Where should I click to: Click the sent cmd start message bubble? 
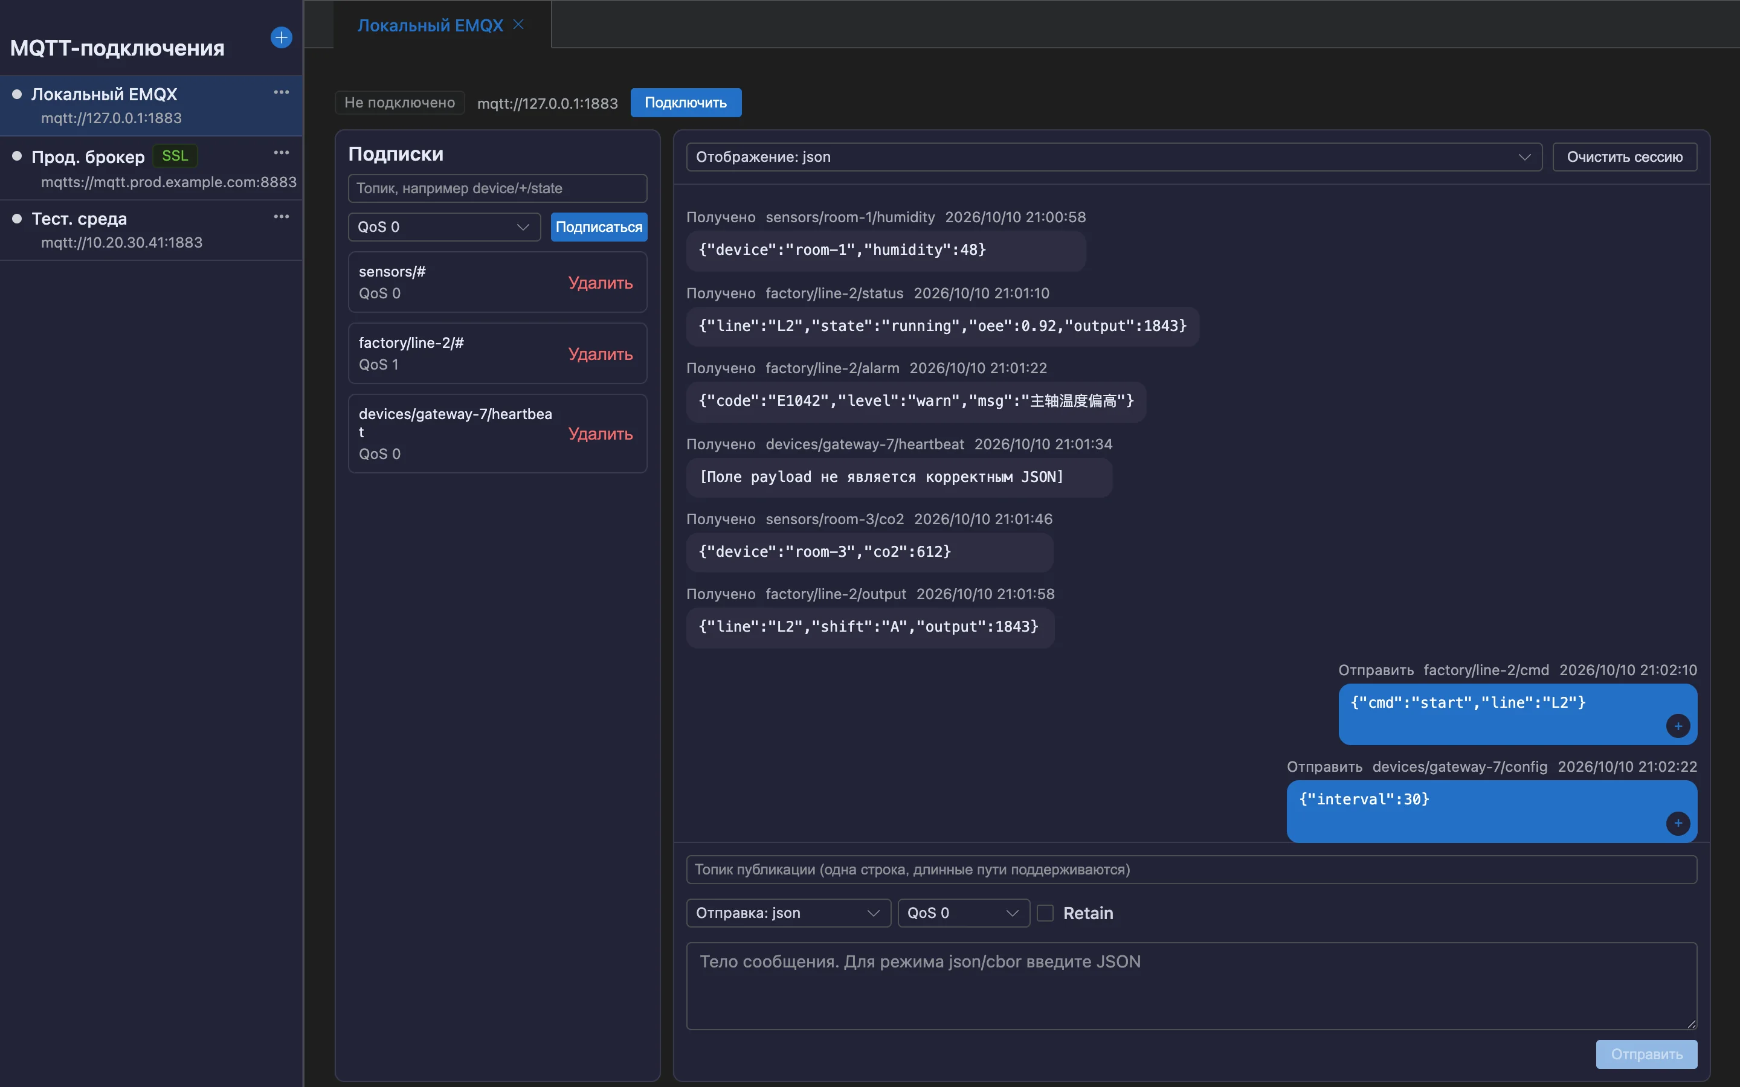(1517, 714)
